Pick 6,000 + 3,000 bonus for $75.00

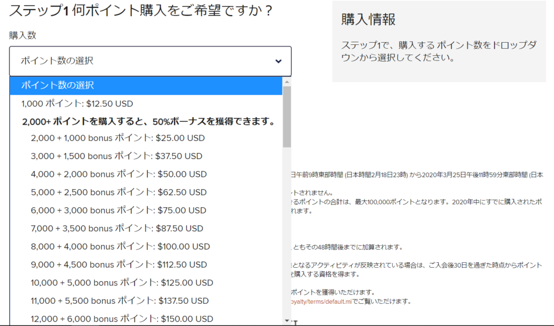click(x=118, y=210)
